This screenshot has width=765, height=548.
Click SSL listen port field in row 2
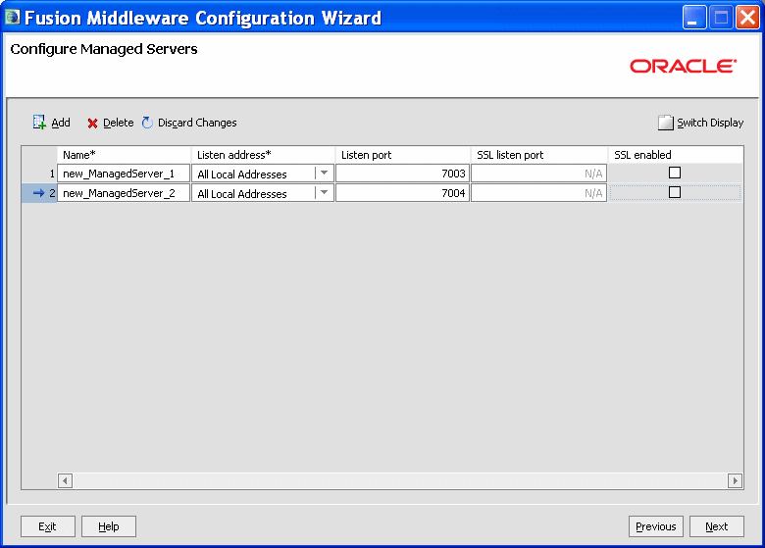pyautogui.click(x=539, y=193)
